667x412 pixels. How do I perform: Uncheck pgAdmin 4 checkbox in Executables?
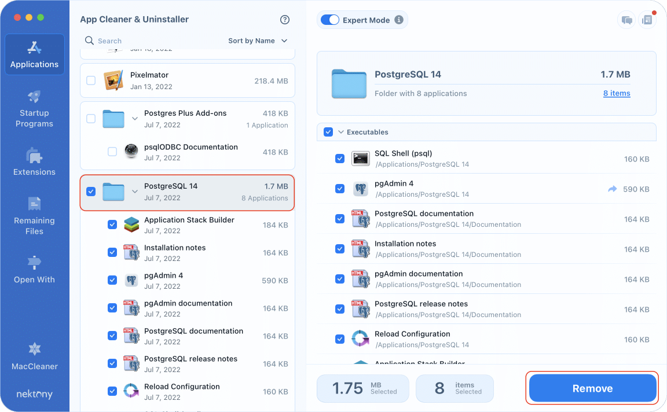[339, 189]
